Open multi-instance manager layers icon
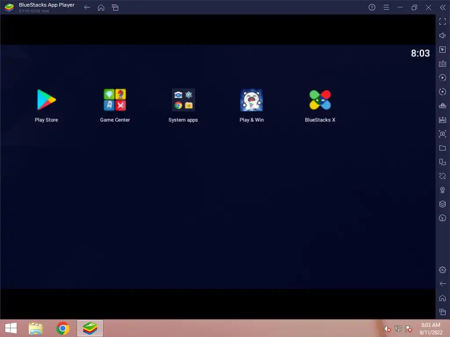This screenshot has width=450, height=337. click(443, 204)
